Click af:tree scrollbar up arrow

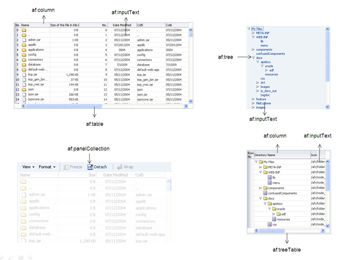(327, 29)
